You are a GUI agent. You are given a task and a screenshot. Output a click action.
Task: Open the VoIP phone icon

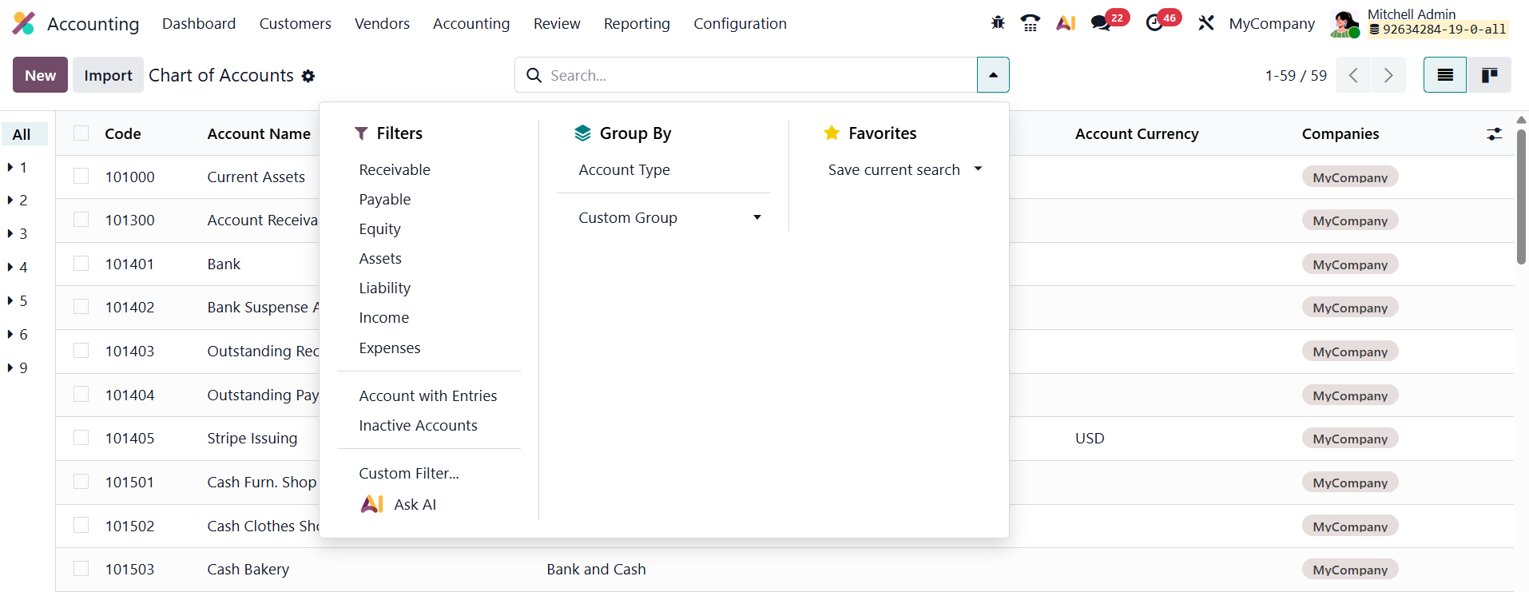[x=1031, y=23]
